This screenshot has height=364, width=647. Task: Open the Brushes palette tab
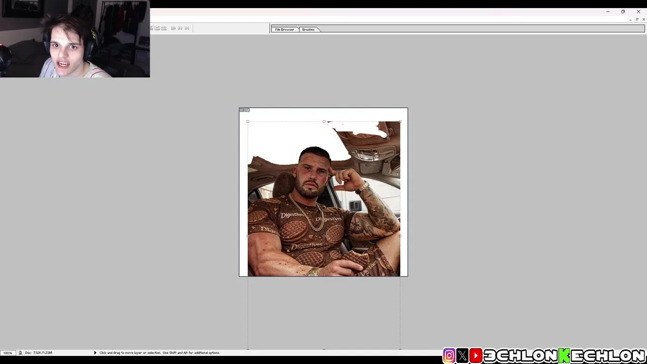[308, 29]
